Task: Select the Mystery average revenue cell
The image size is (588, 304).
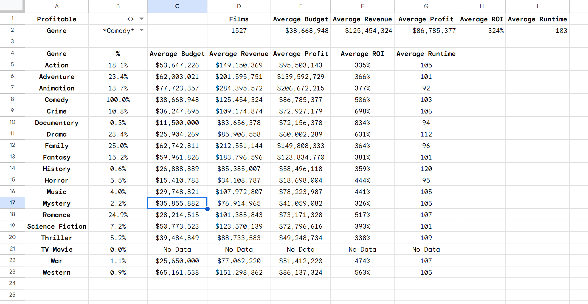Action: (x=239, y=203)
